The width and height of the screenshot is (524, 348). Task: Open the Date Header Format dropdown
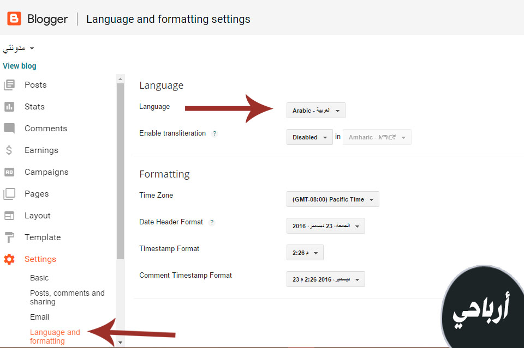(325, 226)
